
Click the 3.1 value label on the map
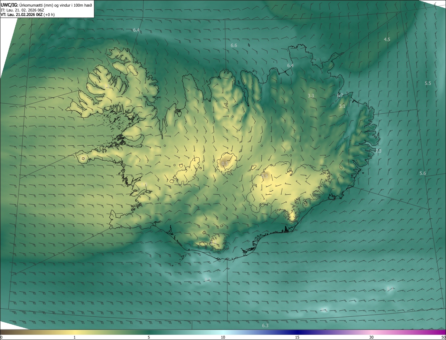pos(342,106)
